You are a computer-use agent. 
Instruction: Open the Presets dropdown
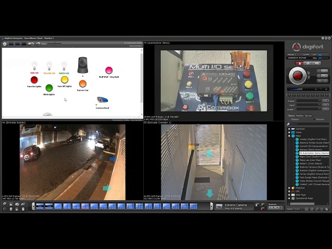(309, 101)
